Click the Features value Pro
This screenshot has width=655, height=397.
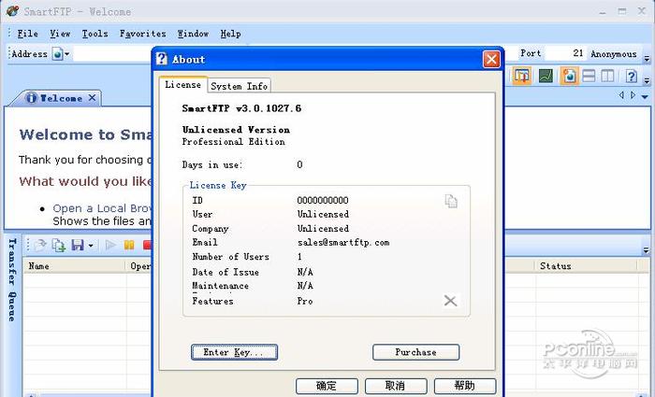pos(305,301)
